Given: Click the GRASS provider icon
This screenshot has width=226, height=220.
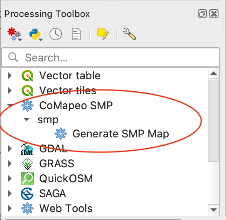Looking at the screenshot, I should pyautogui.click(x=27, y=164).
